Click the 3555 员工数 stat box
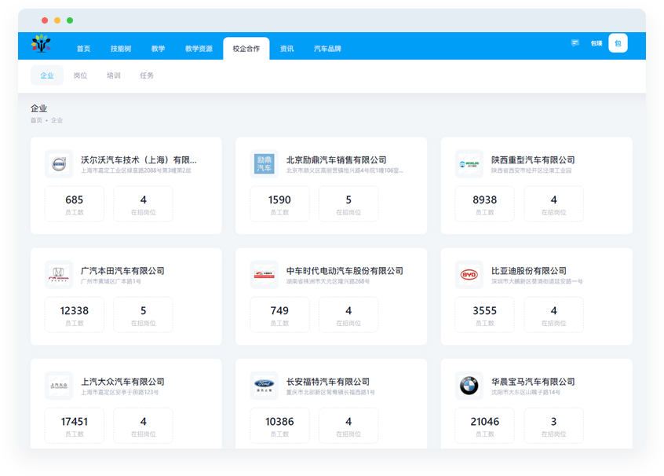Viewport: 664px width, 476px height. [485, 315]
